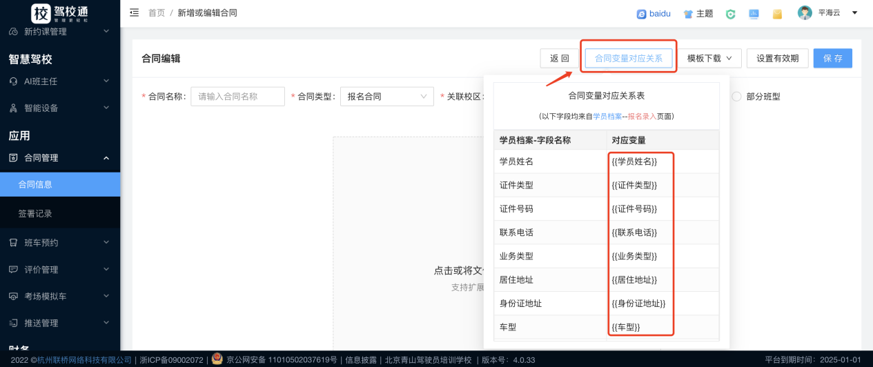This screenshot has height=367, width=873.
Task: Open the 模板下载 dropdown button
Action: [709, 59]
